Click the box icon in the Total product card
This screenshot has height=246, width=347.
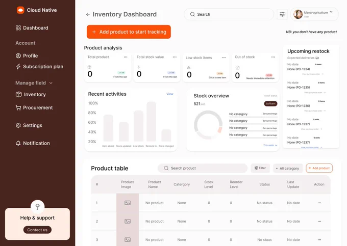coord(89,67)
